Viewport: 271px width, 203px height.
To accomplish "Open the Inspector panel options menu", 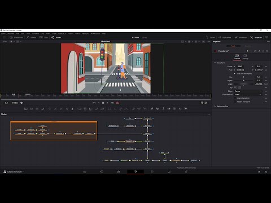I will tap(268, 42).
